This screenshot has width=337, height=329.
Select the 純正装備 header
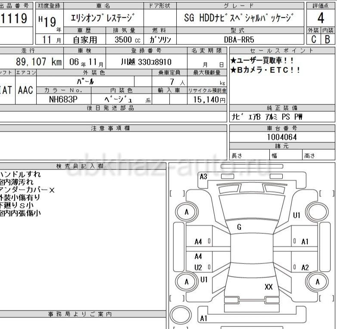[x=282, y=108]
